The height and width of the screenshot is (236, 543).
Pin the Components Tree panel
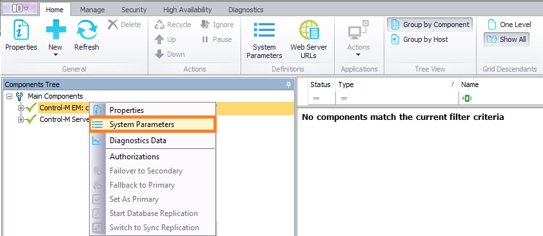[x=288, y=84]
